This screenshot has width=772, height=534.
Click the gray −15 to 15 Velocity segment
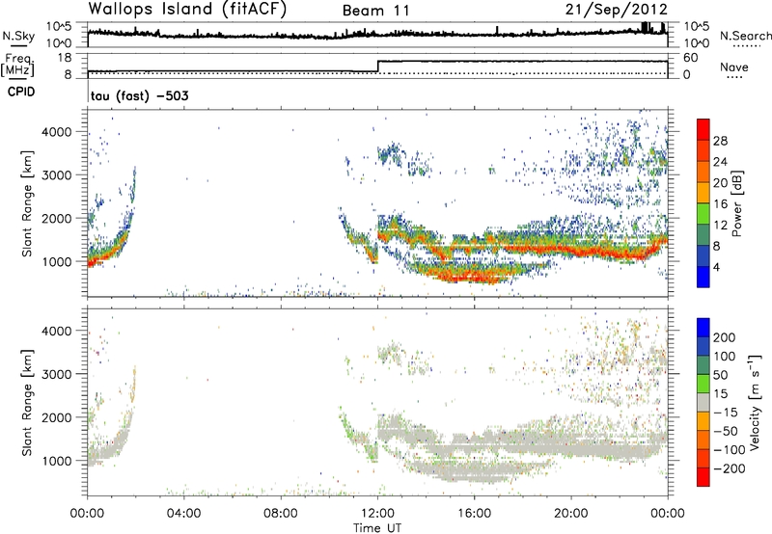(703, 402)
